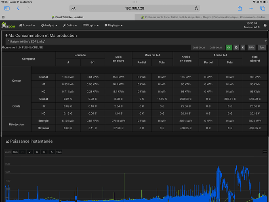Open the Analyse menu
Viewport: 269px width, 202px height.
tap(49, 25)
